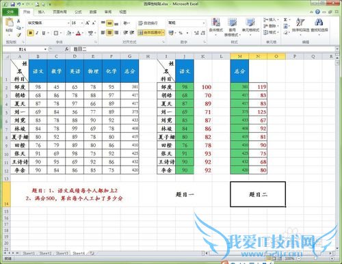Click the red Font Color button

(x=78, y=34)
